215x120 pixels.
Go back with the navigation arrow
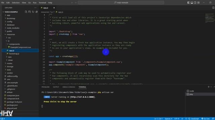pyautogui.click(x=72, y=3)
